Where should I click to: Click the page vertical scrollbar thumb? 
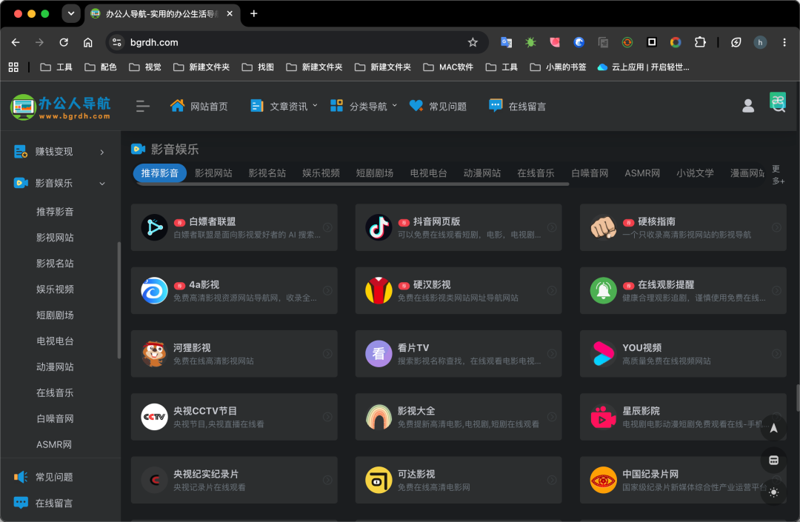[x=798, y=398]
